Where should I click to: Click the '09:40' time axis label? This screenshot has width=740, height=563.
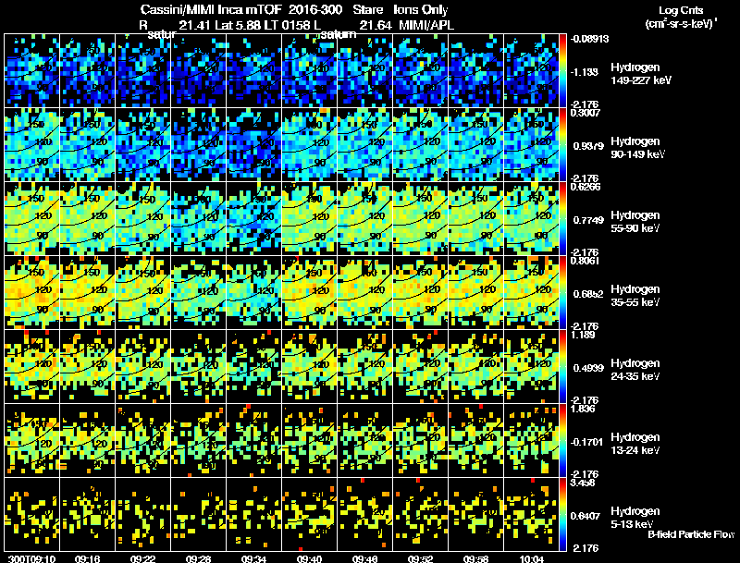pos(309,559)
